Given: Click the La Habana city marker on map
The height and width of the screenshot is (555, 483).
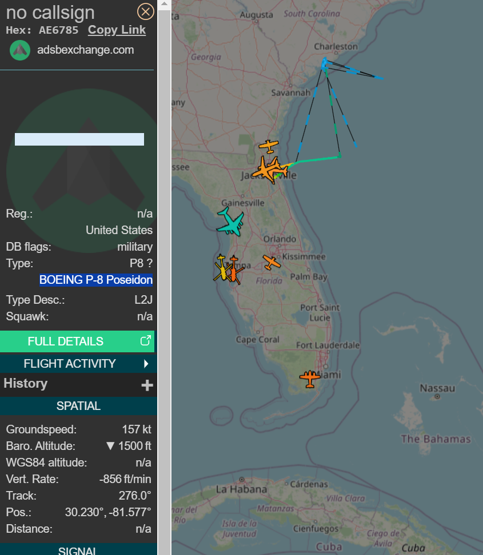Looking at the screenshot, I should coord(242,480).
